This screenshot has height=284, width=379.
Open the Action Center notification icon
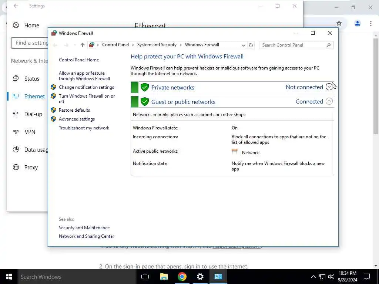(x=367, y=277)
